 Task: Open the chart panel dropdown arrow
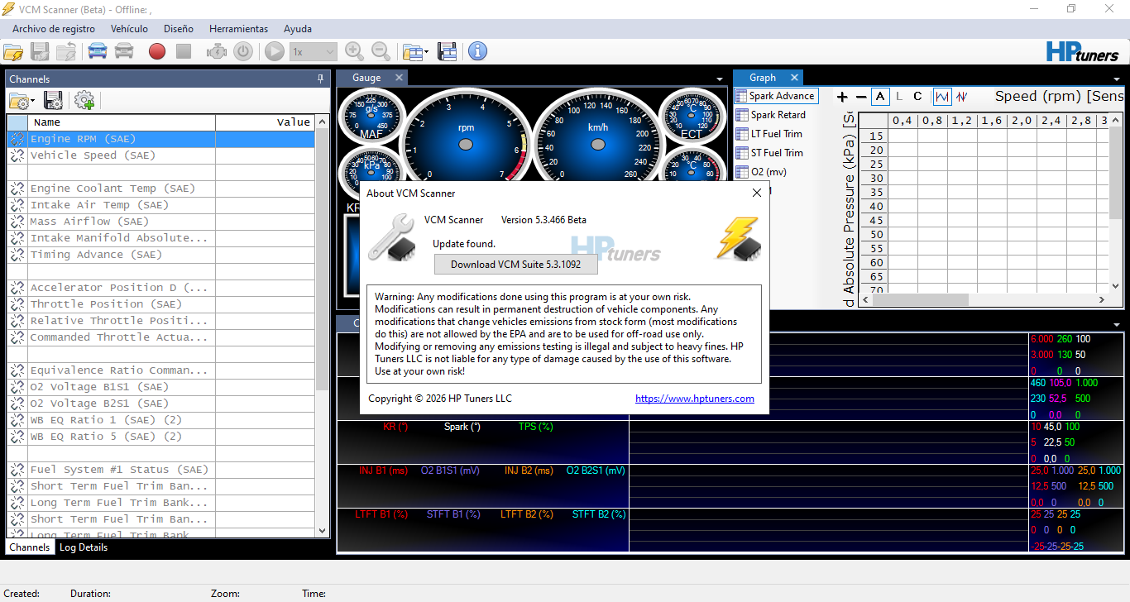pos(1117,324)
